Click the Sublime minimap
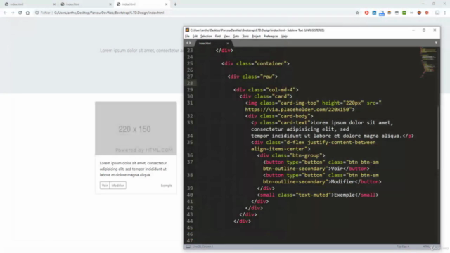The image size is (450, 253). click(x=428, y=63)
